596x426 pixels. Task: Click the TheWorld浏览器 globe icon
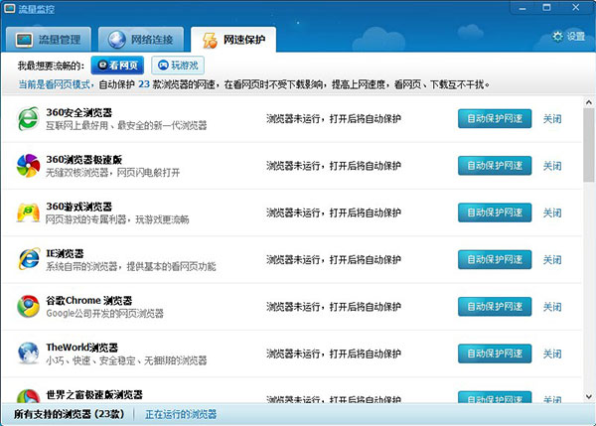pos(29,353)
